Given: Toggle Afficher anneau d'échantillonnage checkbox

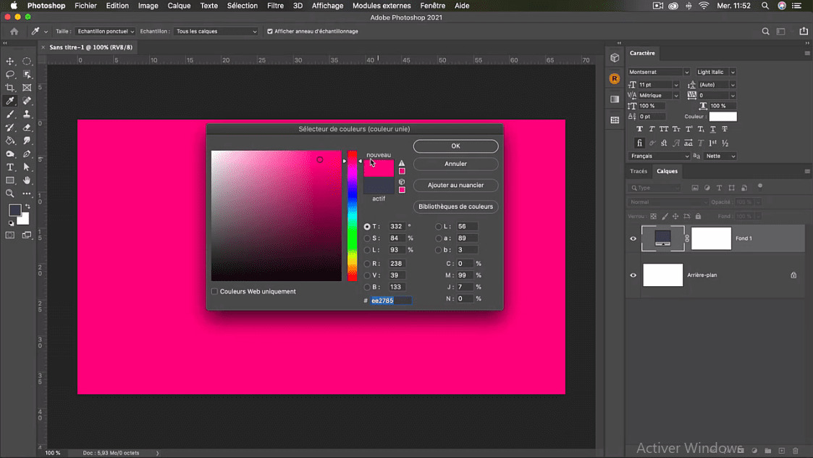Looking at the screenshot, I should tap(269, 31).
